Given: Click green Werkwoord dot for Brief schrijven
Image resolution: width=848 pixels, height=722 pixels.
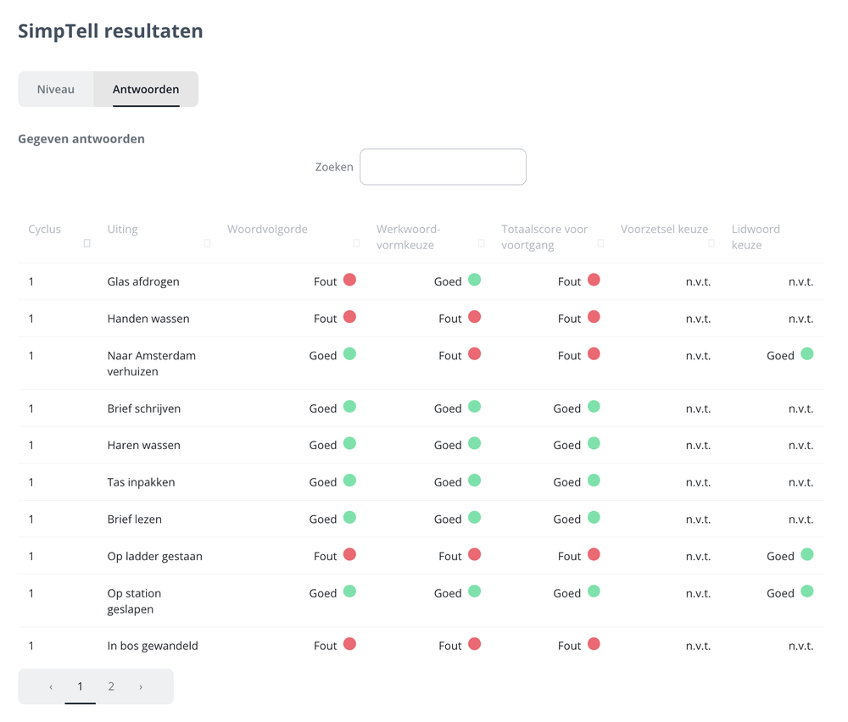Looking at the screenshot, I should [x=475, y=407].
